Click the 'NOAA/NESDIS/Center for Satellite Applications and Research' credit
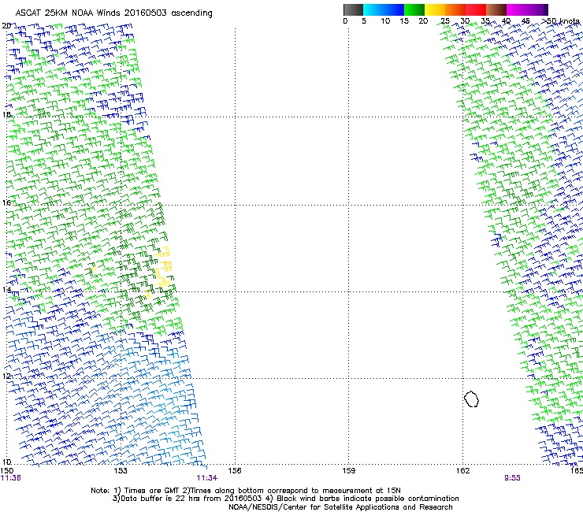This screenshot has width=583, height=512. pyautogui.click(x=340, y=507)
